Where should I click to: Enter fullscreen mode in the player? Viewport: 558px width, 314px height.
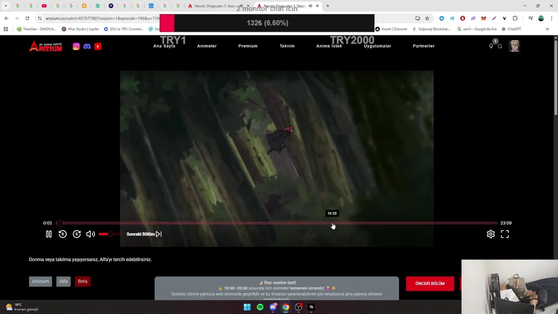pyautogui.click(x=505, y=234)
